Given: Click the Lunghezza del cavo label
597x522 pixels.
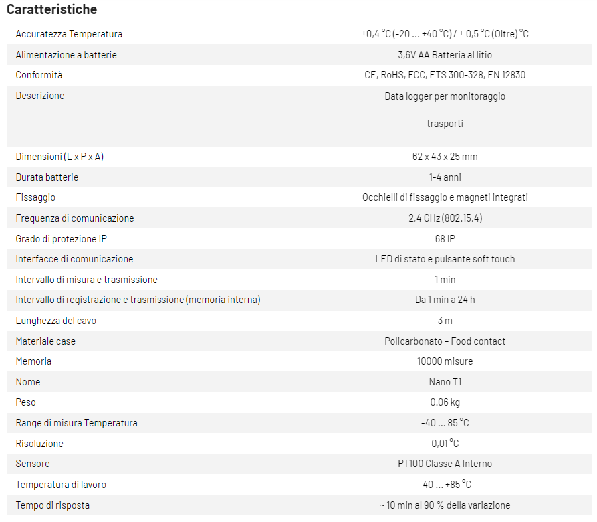Looking at the screenshot, I should click(56, 321).
